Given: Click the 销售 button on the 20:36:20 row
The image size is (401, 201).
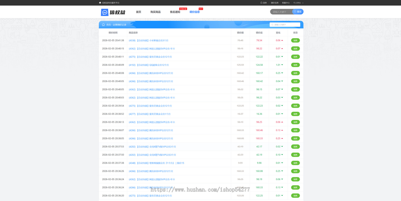Looking at the screenshot, I should pos(295,196).
